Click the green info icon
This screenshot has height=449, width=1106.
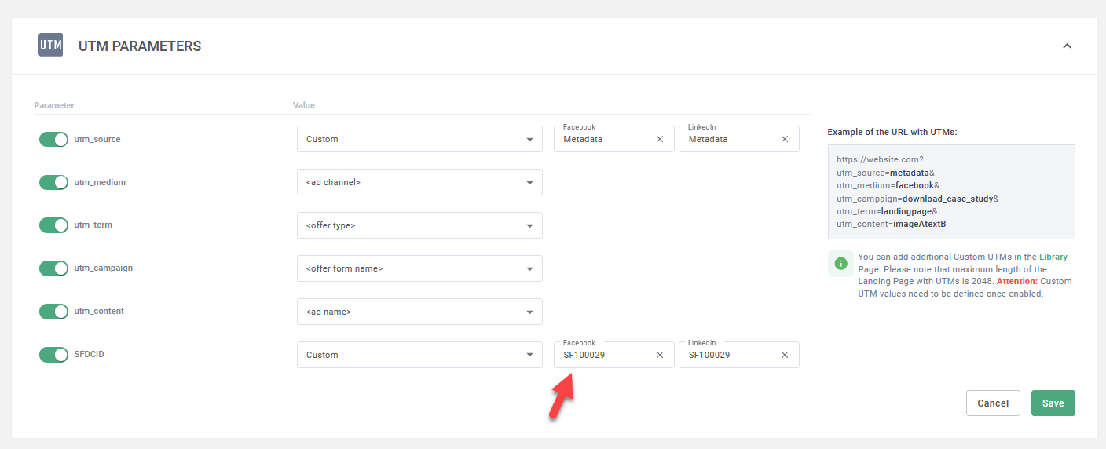(x=840, y=264)
